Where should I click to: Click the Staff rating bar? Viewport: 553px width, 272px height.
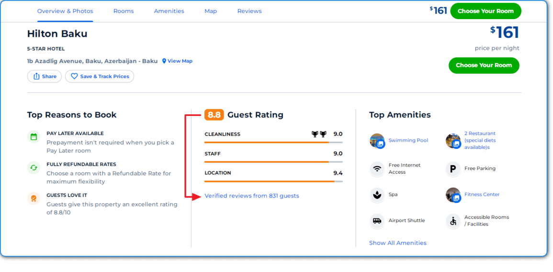(273, 162)
